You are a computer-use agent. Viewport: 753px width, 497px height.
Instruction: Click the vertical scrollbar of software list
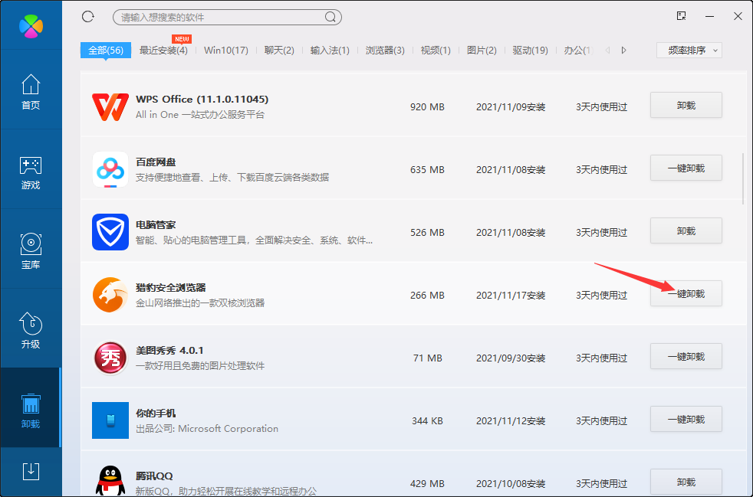743,178
